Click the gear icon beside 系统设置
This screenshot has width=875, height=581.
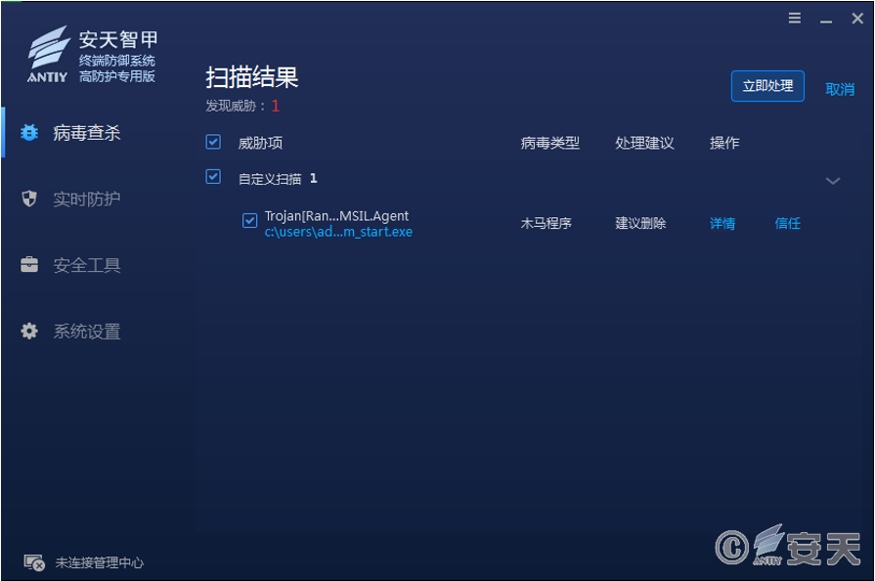(29, 331)
